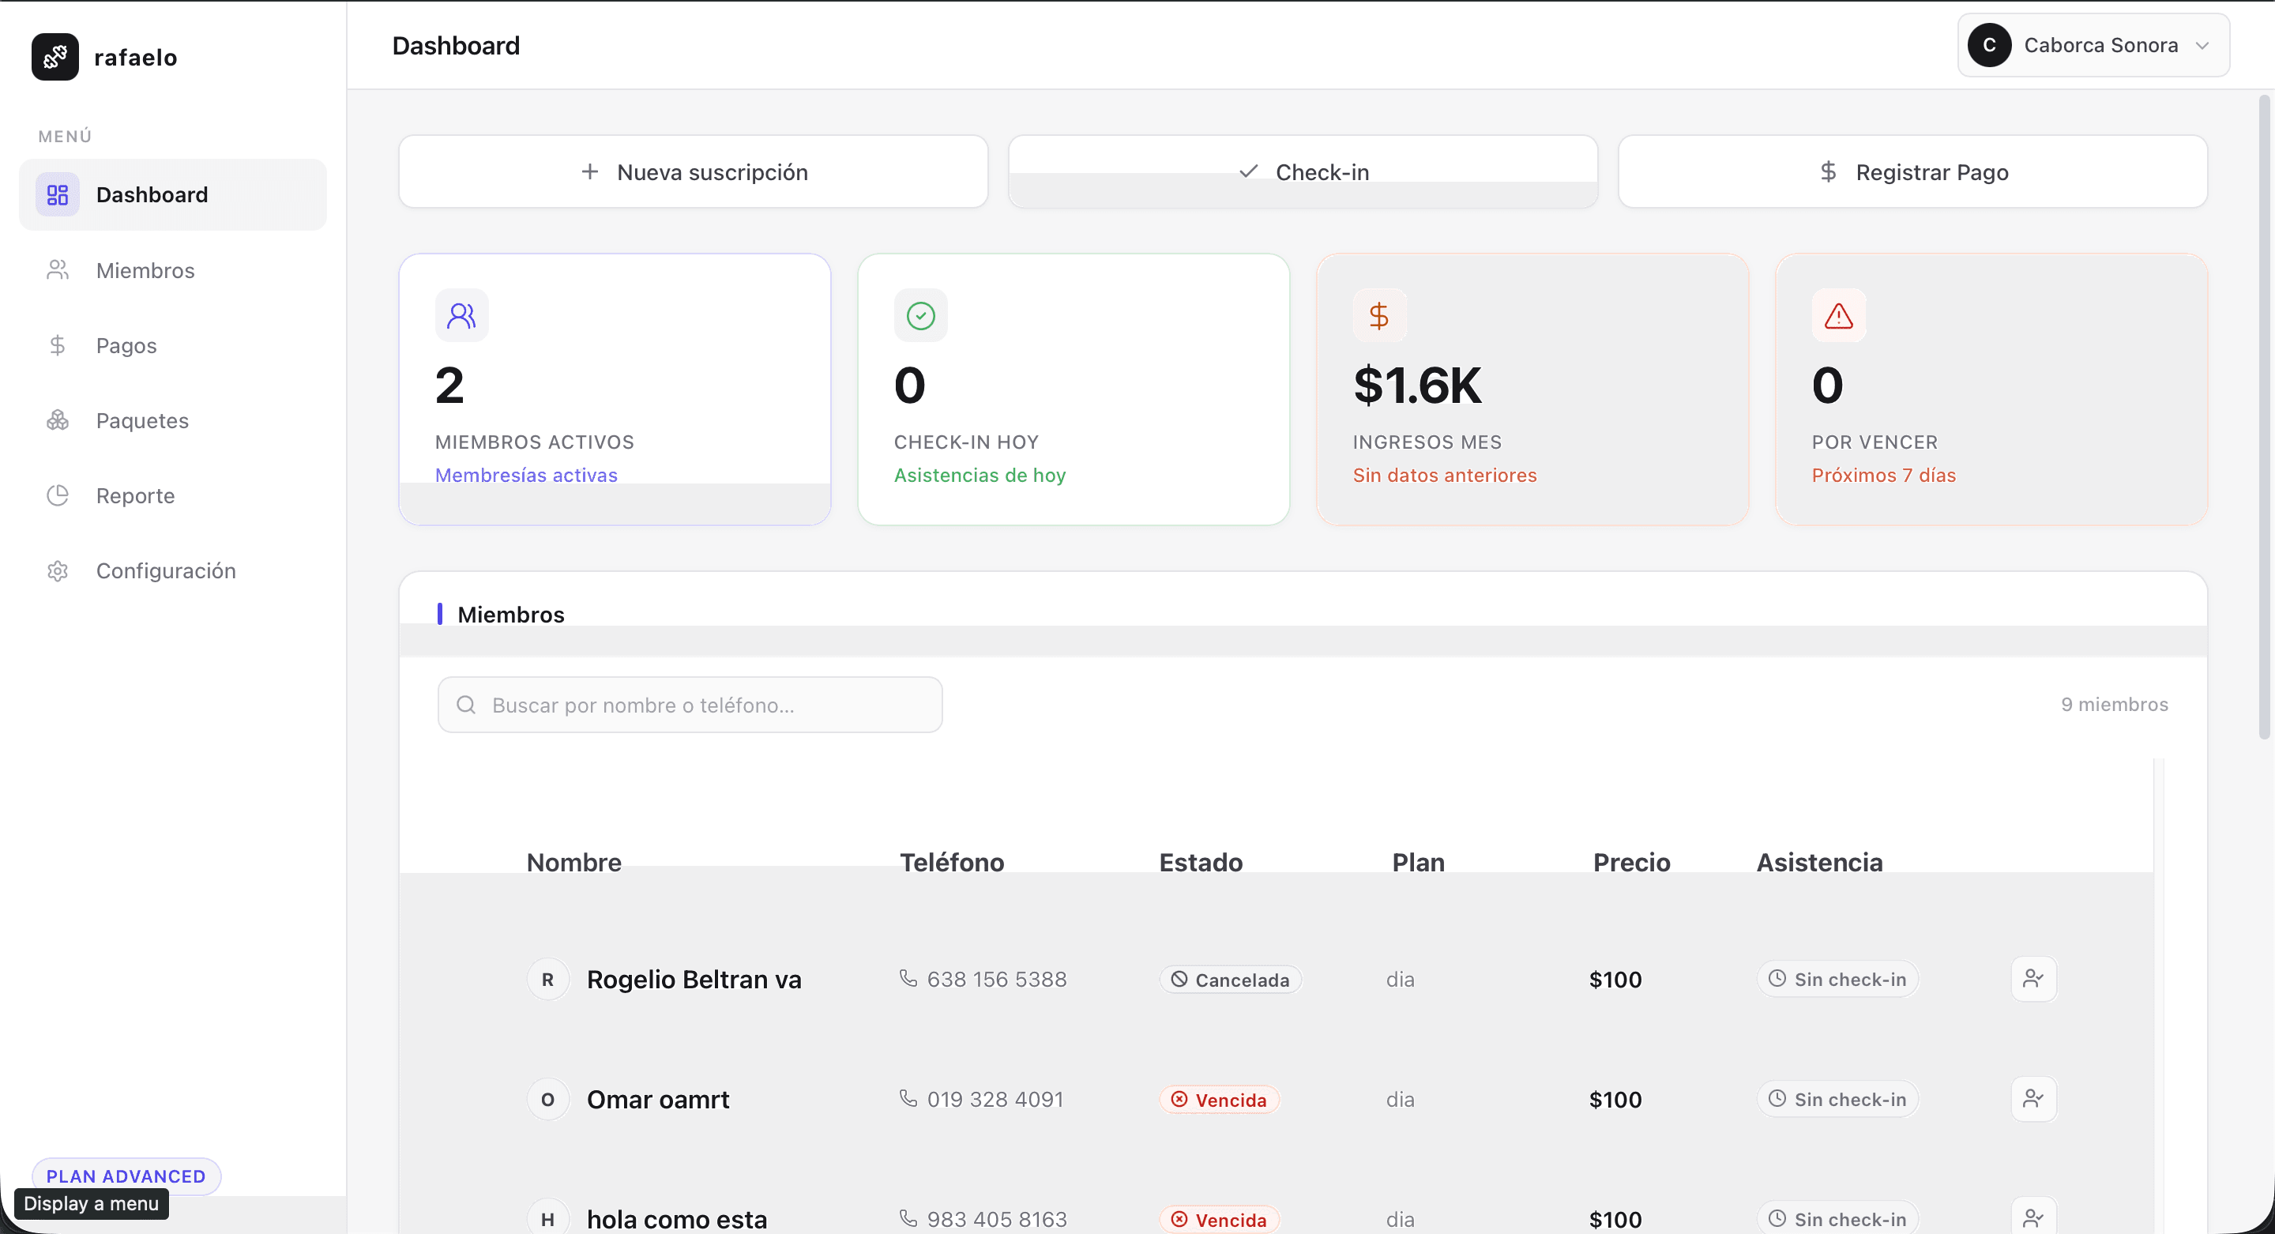
Task: Click the warning triangle in the Por Vencer card
Action: click(1838, 315)
